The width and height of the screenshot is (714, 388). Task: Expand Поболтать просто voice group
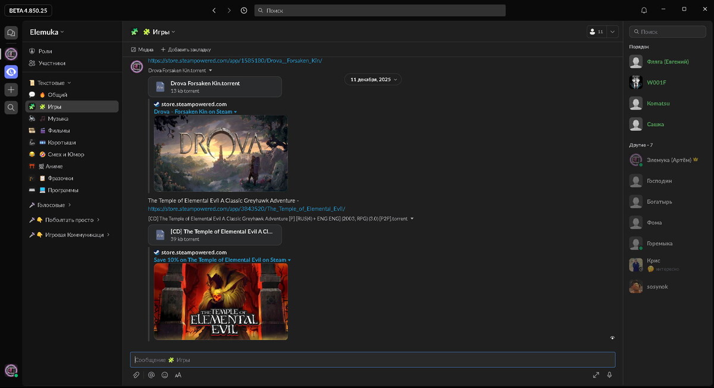tap(65, 220)
